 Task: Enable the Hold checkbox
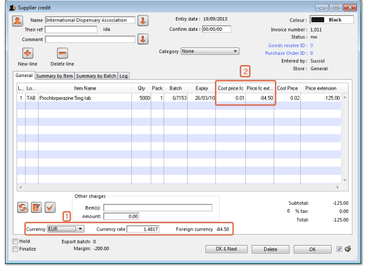coord(15,242)
